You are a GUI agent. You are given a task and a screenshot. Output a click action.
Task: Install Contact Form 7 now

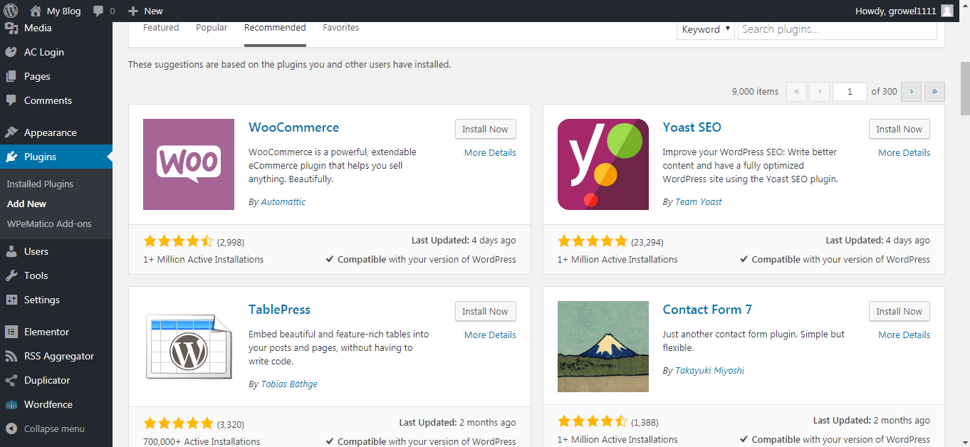899,311
